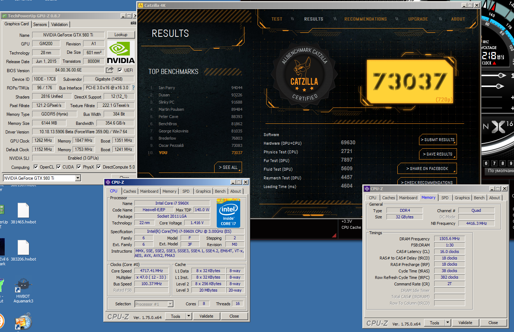514x332 pixels.
Task: Select profile number 8 in Precision X
Action: (x=503, y=163)
